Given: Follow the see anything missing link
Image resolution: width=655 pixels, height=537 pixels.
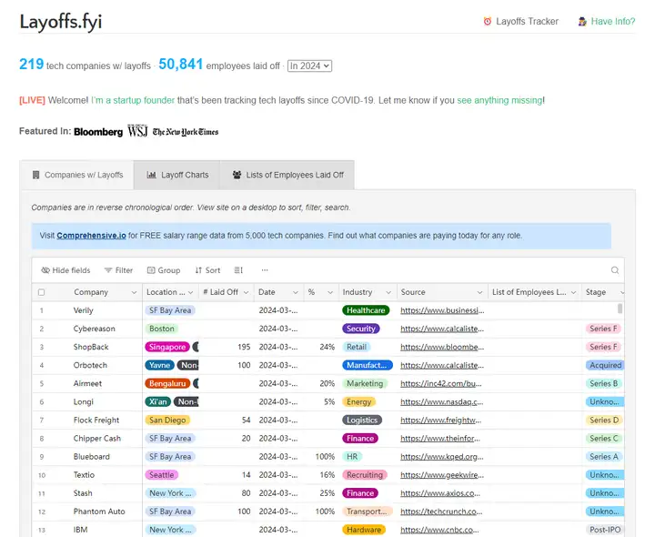Looking at the screenshot, I should (x=499, y=100).
